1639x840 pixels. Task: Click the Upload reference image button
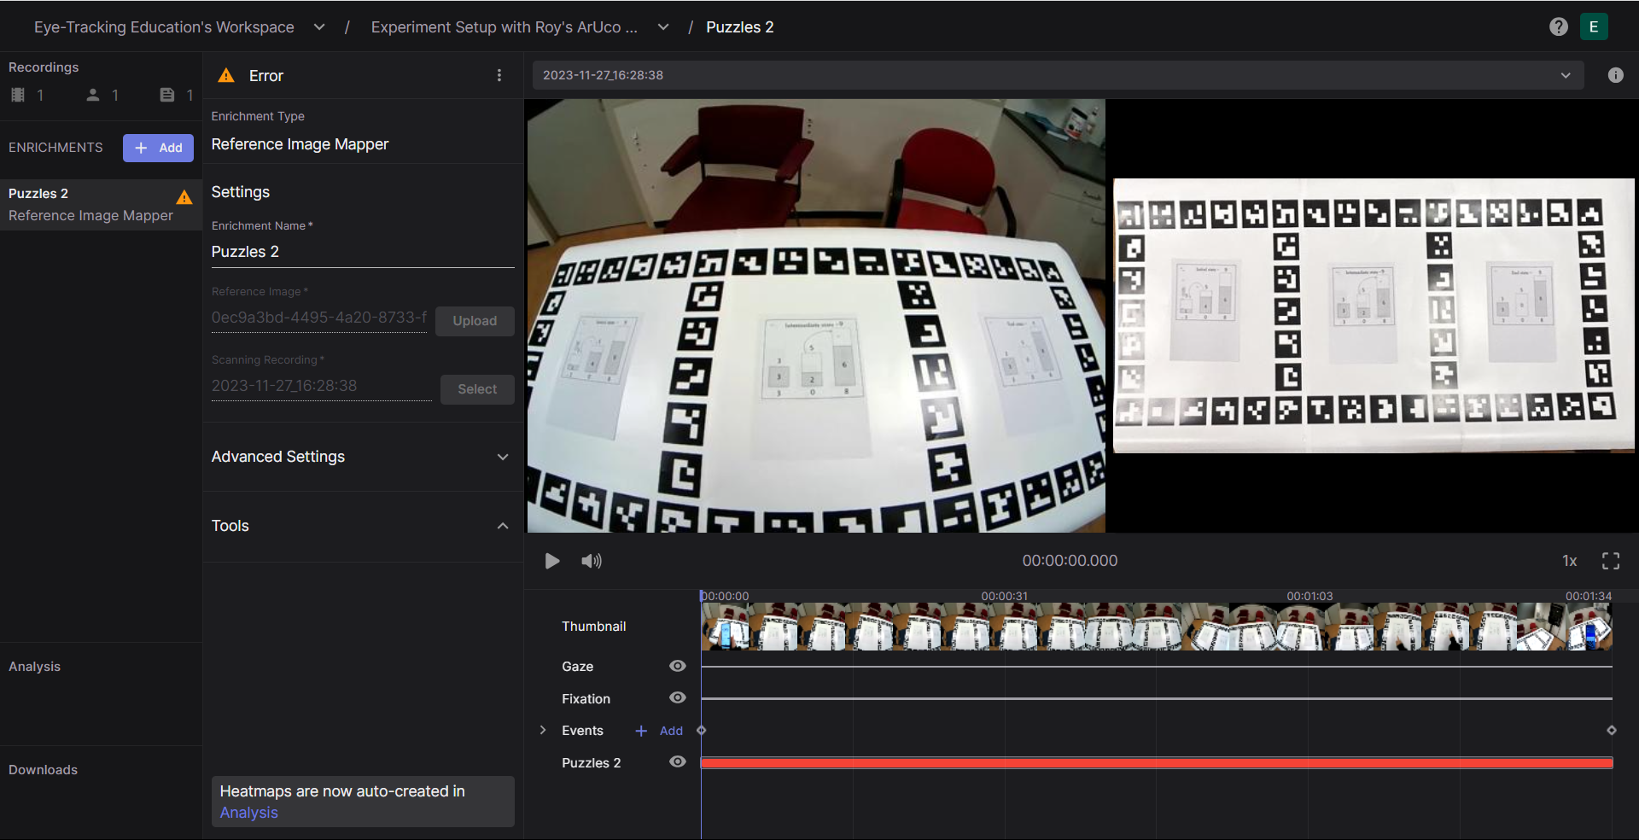click(475, 321)
